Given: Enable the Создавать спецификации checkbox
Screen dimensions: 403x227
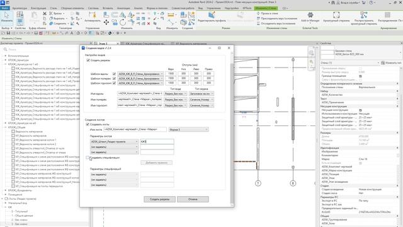Looking at the screenshot, I should tap(88, 158).
